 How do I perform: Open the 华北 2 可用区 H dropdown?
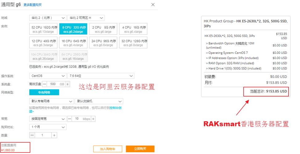pos(86,18)
